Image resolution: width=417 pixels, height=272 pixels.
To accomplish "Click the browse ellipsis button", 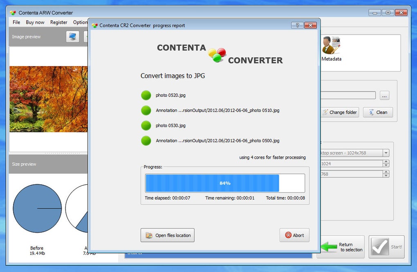I will [385, 95].
